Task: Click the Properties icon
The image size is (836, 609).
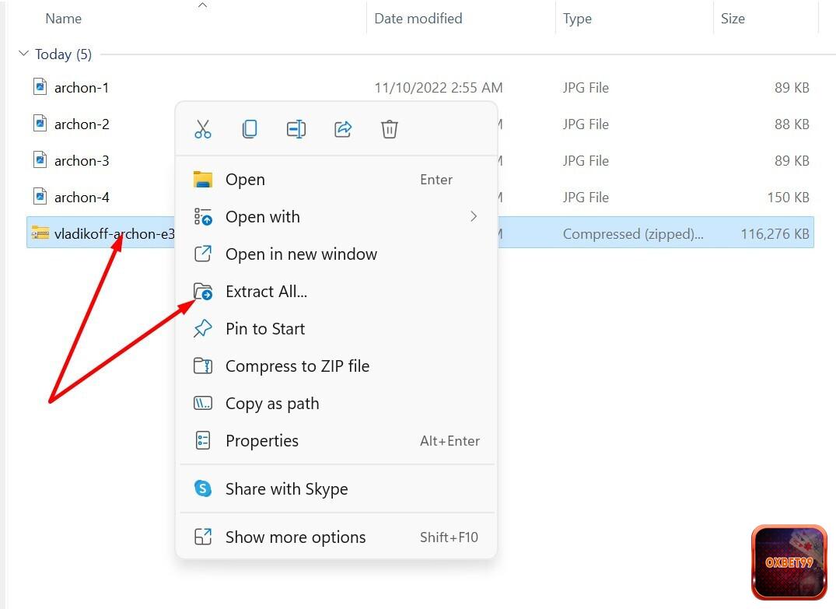Action: coord(203,440)
